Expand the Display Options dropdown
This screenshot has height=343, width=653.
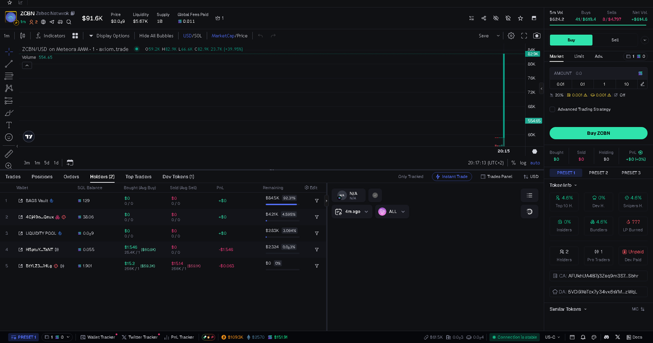tap(109, 36)
